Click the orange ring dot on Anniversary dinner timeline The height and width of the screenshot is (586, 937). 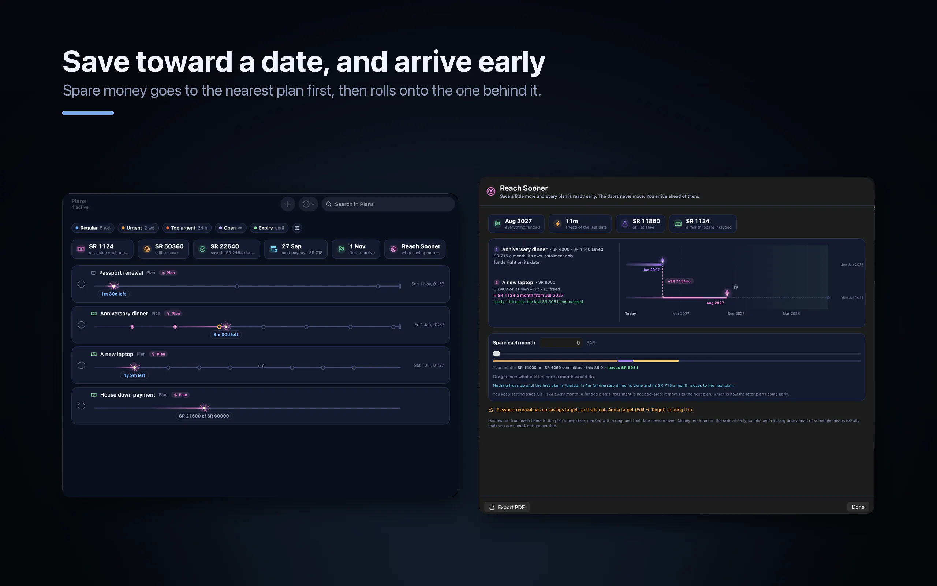point(219,327)
